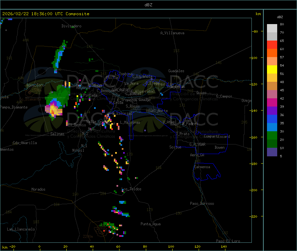The height and width of the screenshot is (251, 297).
Task: Click the light gray 70-80 dBZ swatch
Action: click(272, 28)
